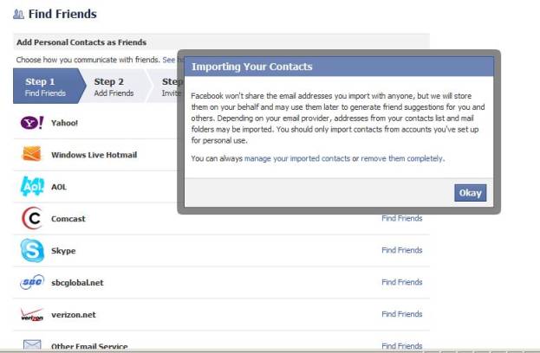
Task: Open 'manage your imported contacts' link
Action: click(296, 158)
